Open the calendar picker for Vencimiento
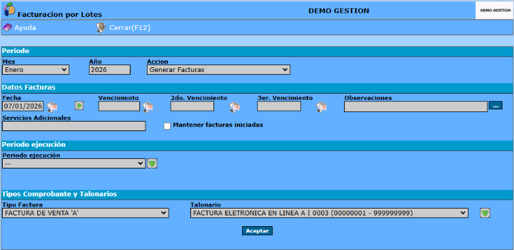 point(148,107)
